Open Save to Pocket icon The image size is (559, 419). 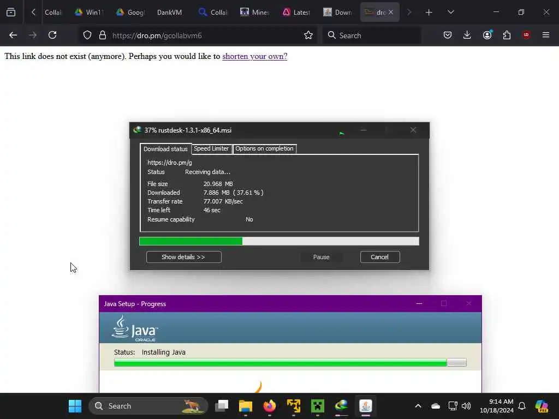click(x=448, y=35)
